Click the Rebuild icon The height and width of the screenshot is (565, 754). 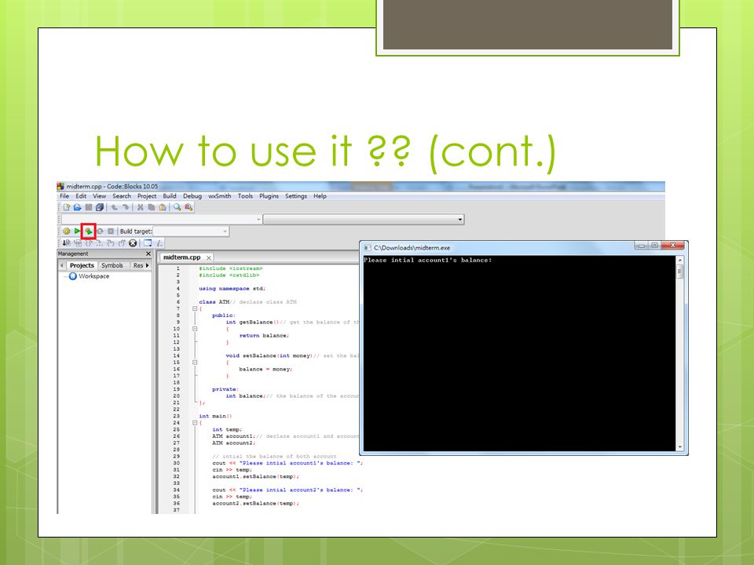point(100,231)
